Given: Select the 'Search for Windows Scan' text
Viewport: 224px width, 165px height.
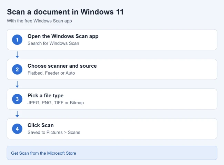Looking at the screenshot, I should 53,43.
